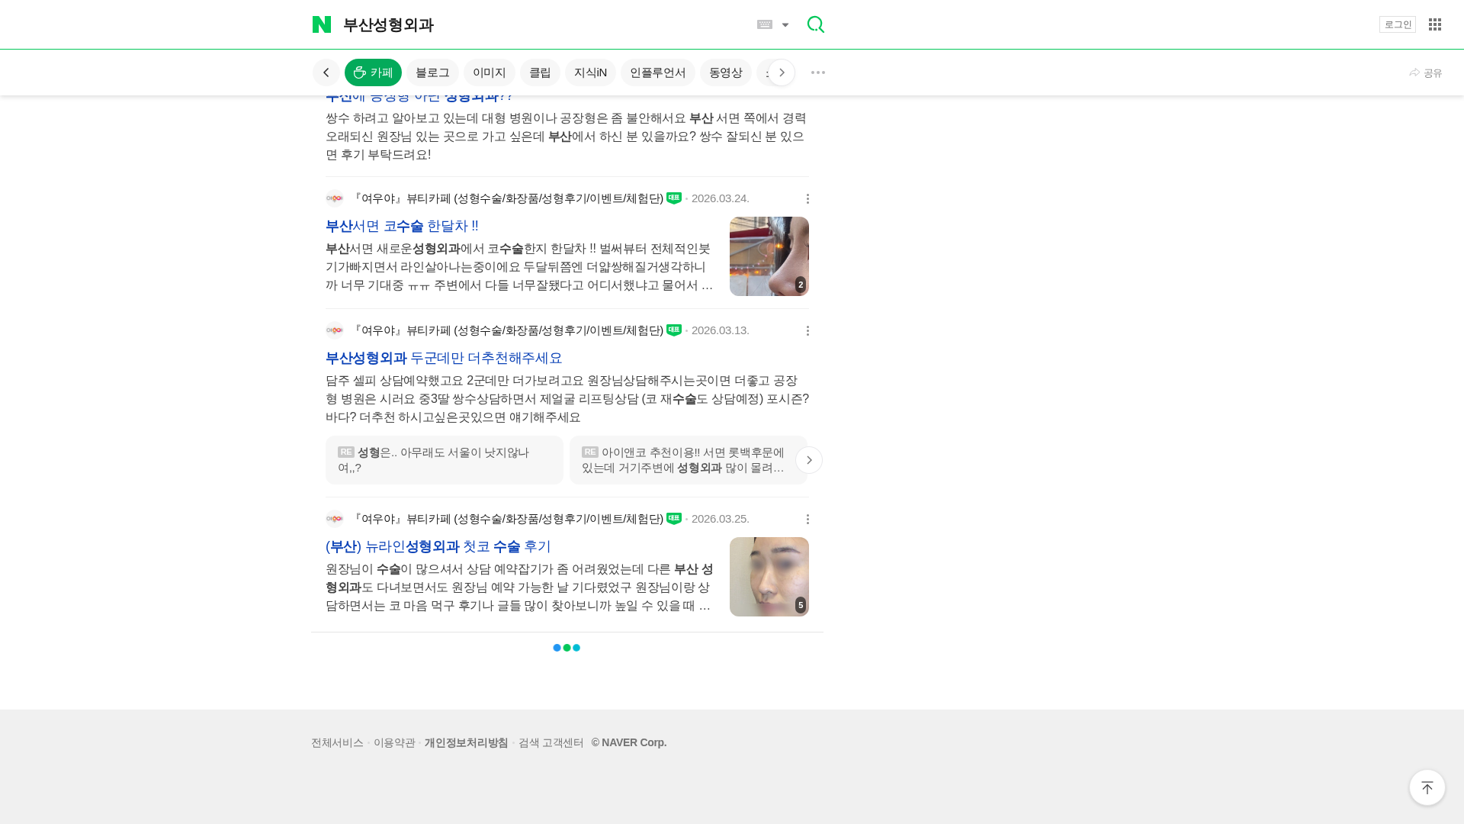Click the 로그인 button
The height and width of the screenshot is (824, 1464).
click(1397, 24)
